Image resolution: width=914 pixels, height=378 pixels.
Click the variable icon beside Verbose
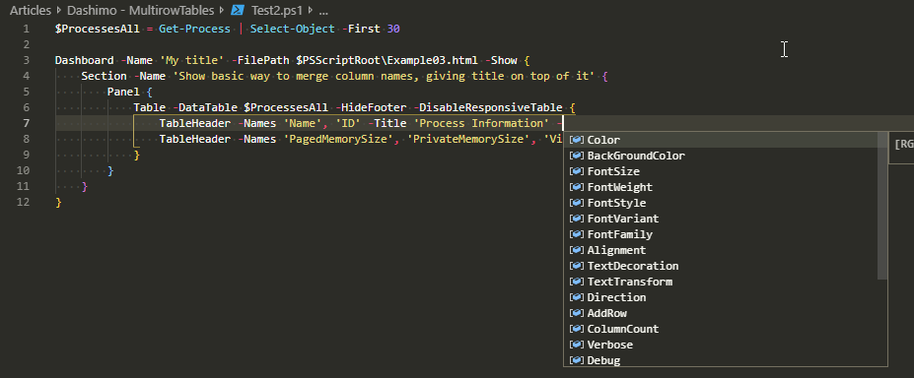coord(577,344)
